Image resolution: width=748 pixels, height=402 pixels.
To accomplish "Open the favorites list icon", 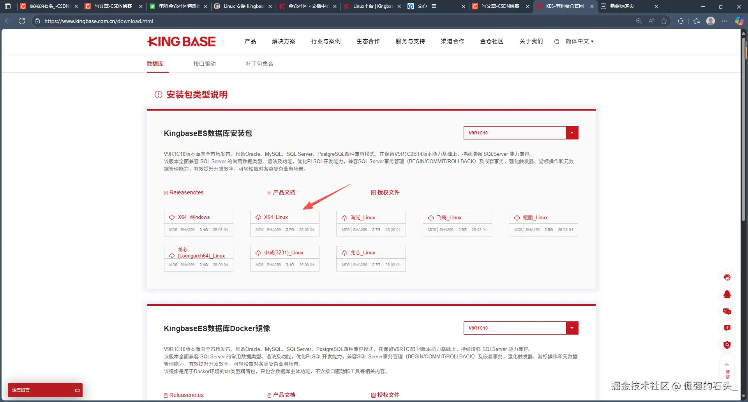I will pyautogui.click(x=697, y=21).
